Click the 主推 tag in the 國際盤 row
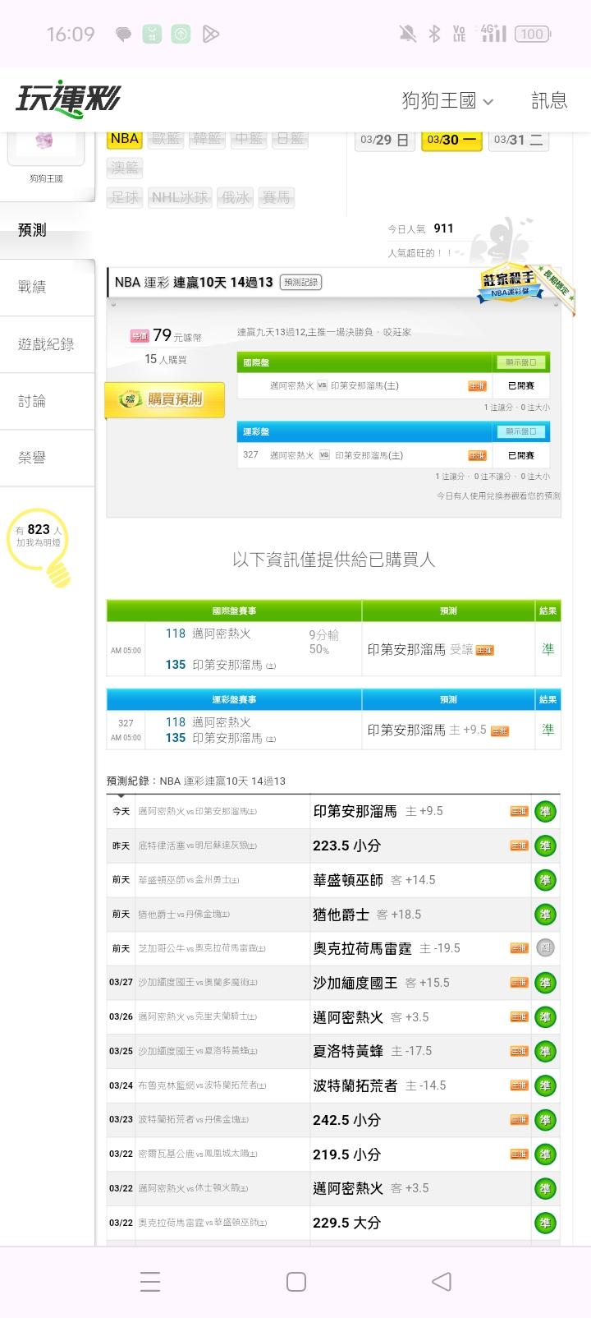 point(477,385)
